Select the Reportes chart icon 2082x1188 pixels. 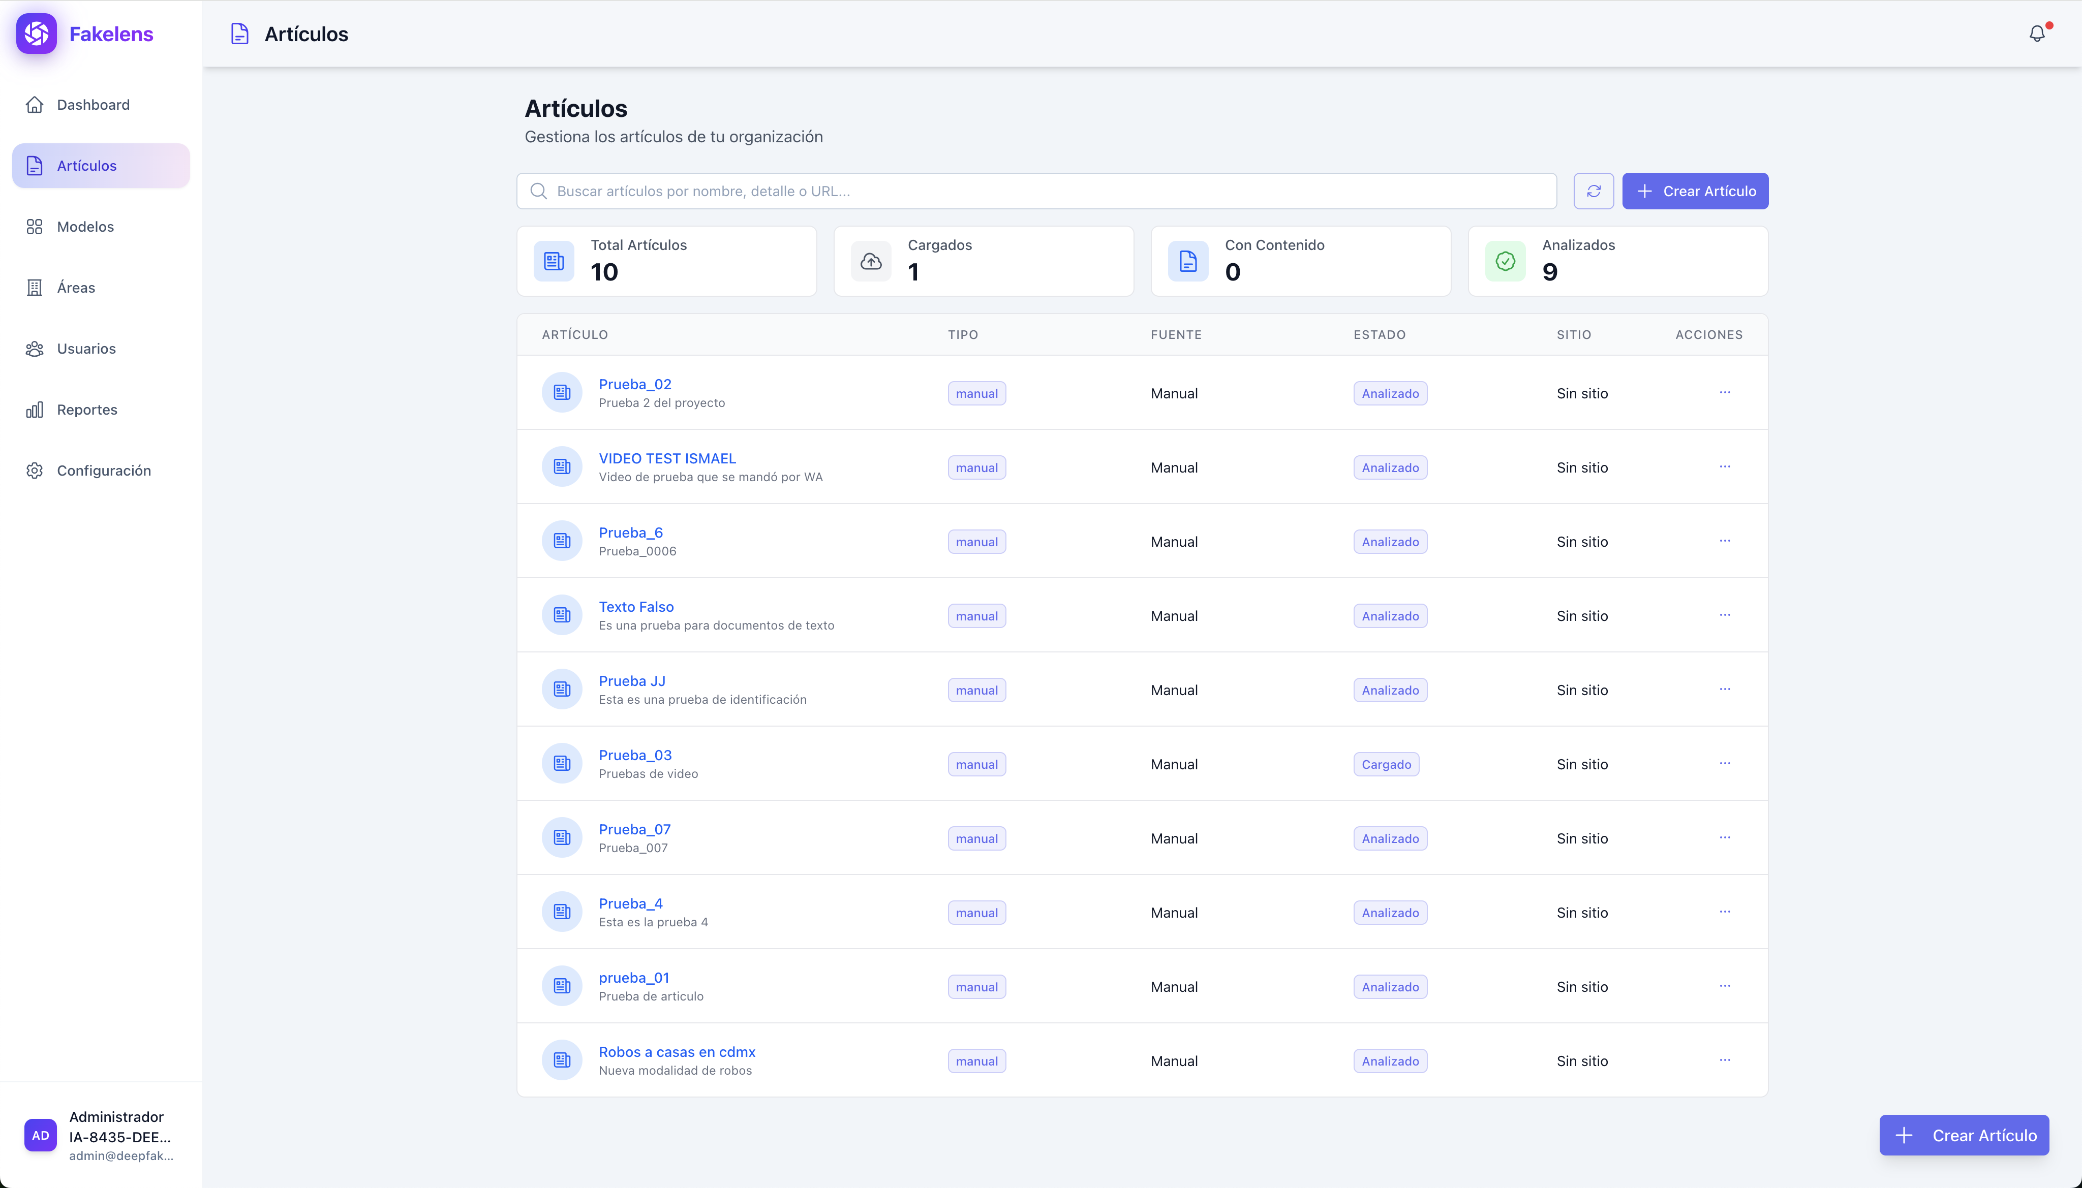[x=34, y=409]
